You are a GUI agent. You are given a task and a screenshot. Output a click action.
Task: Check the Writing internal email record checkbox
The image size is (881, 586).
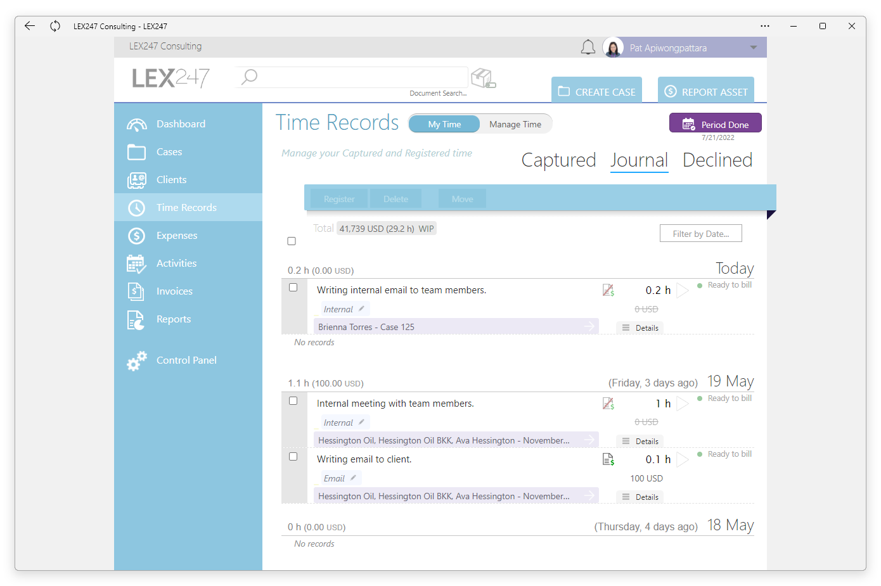pyautogui.click(x=293, y=287)
